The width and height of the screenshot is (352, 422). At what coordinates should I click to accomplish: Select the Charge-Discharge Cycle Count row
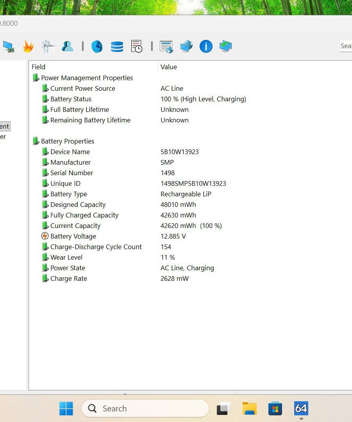click(96, 247)
